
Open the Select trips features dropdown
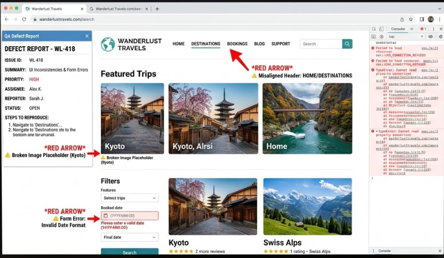click(x=129, y=198)
